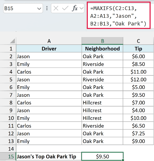Expand the dropdown beside the fx button
The width and height of the screenshot is (154, 161).
click(x=82, y=8)
